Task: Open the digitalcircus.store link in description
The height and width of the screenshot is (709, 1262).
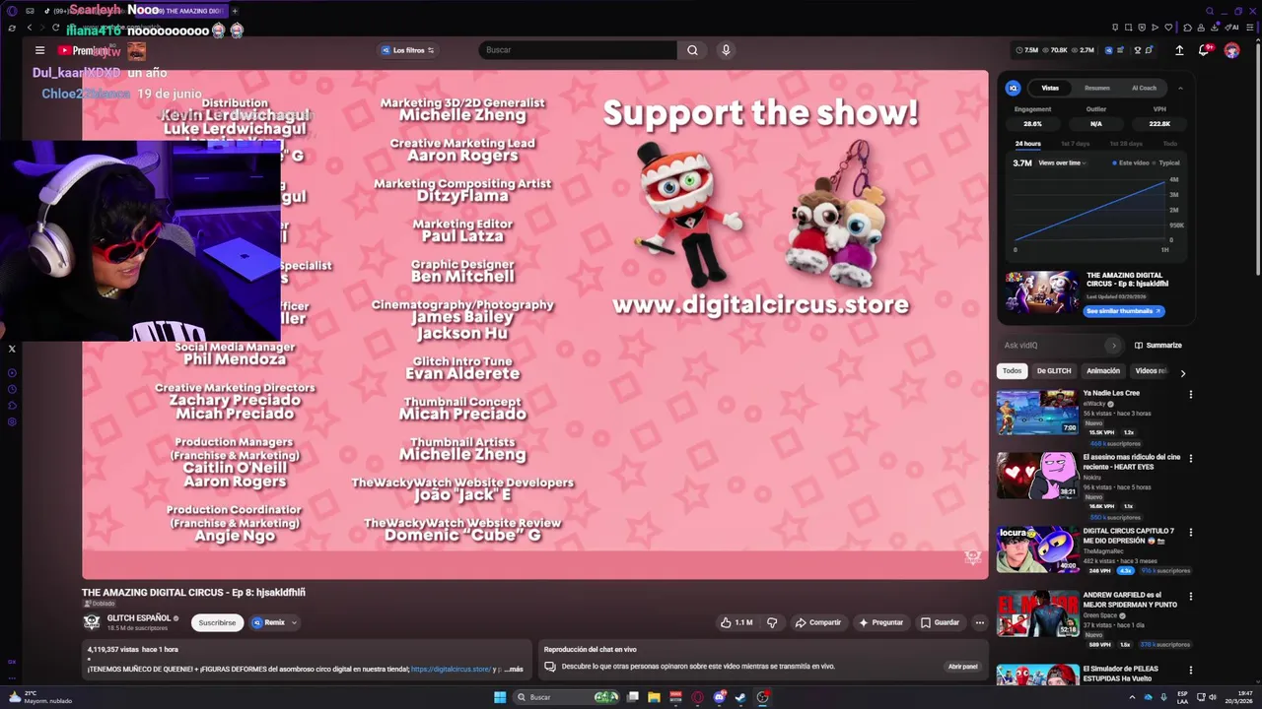Action: click(451, 670)
